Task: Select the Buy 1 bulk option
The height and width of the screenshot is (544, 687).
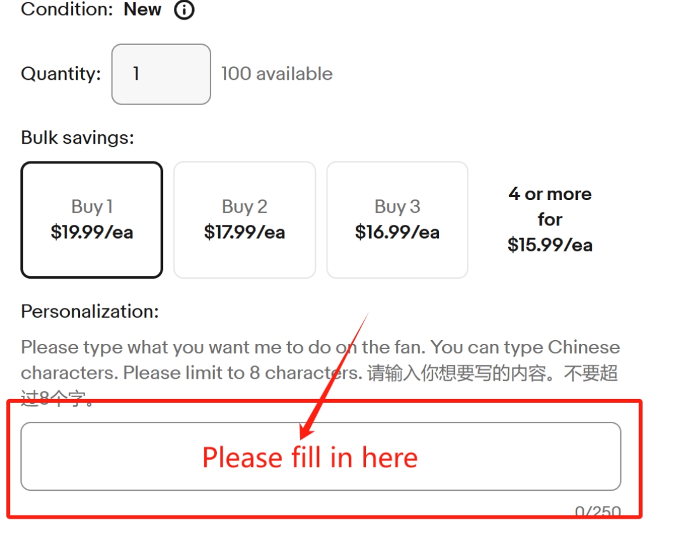Action: tap(92, 220)
